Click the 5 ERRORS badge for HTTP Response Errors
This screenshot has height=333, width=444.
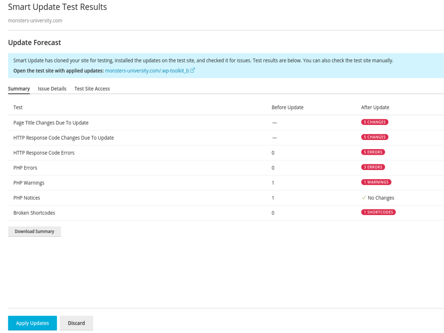(x=372, y=152)
